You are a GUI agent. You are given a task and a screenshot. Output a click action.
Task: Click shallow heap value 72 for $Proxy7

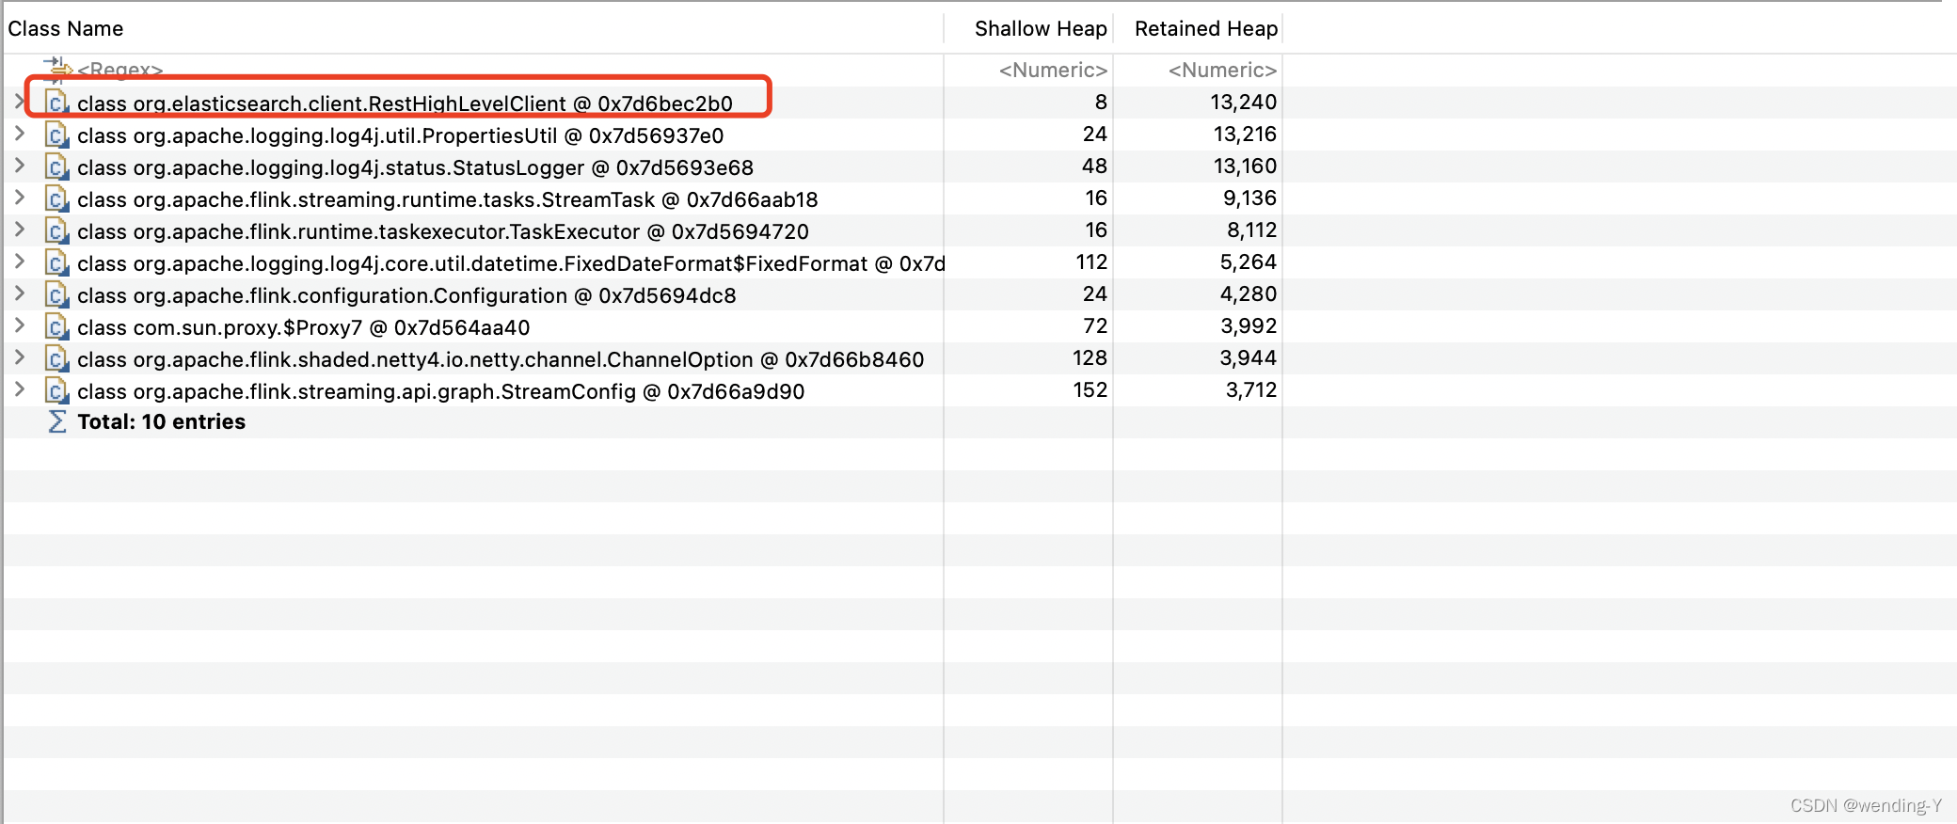coord(1095,325)
